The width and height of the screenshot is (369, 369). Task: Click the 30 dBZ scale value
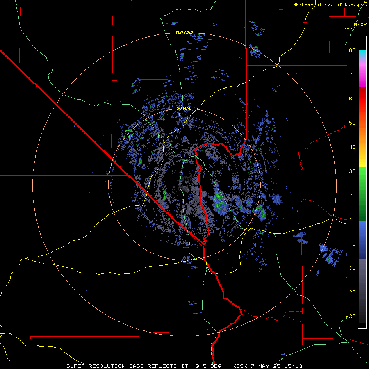(x=352, y=171)
